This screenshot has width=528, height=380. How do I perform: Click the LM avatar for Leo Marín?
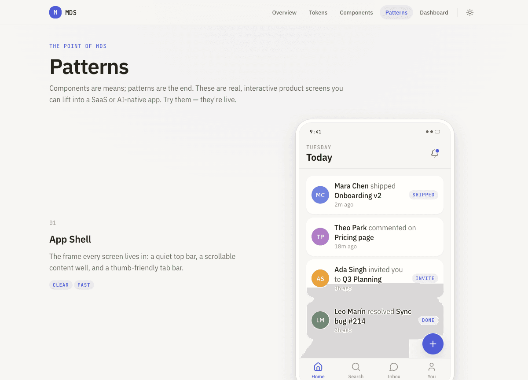[320, 320]
